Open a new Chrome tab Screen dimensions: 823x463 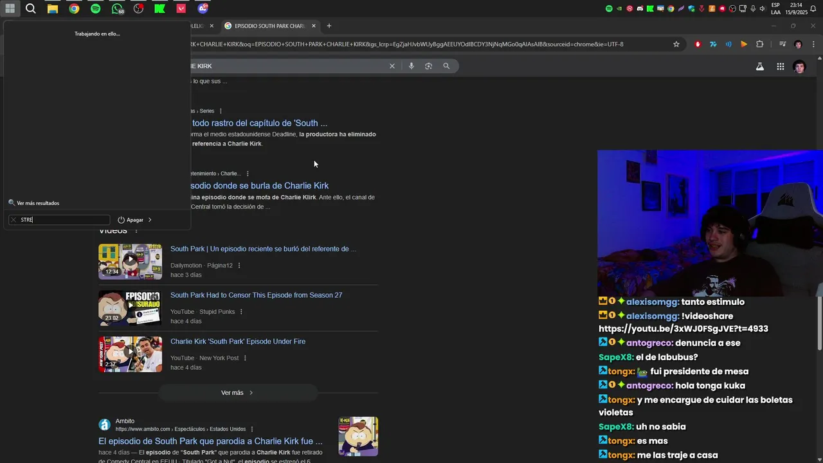click(x=329, y=26)
